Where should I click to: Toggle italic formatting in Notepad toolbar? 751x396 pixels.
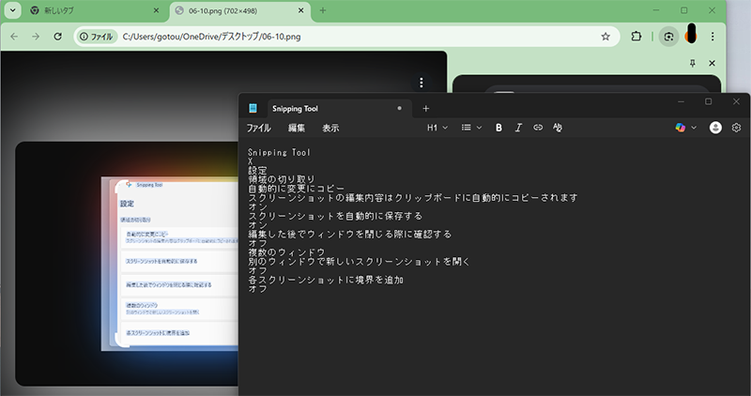(518, 128)
